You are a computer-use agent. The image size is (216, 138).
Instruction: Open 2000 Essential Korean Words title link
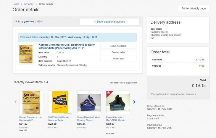tap(59, 119)
